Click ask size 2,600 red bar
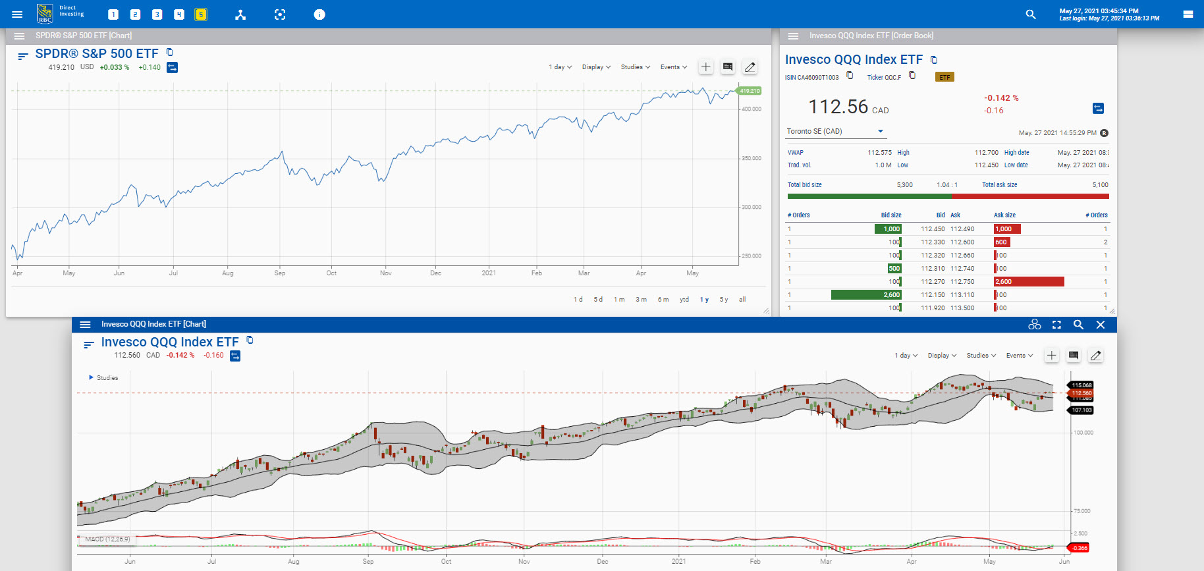 click(1029, 282)
